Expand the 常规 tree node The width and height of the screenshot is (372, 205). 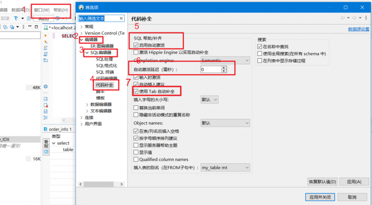82,27
